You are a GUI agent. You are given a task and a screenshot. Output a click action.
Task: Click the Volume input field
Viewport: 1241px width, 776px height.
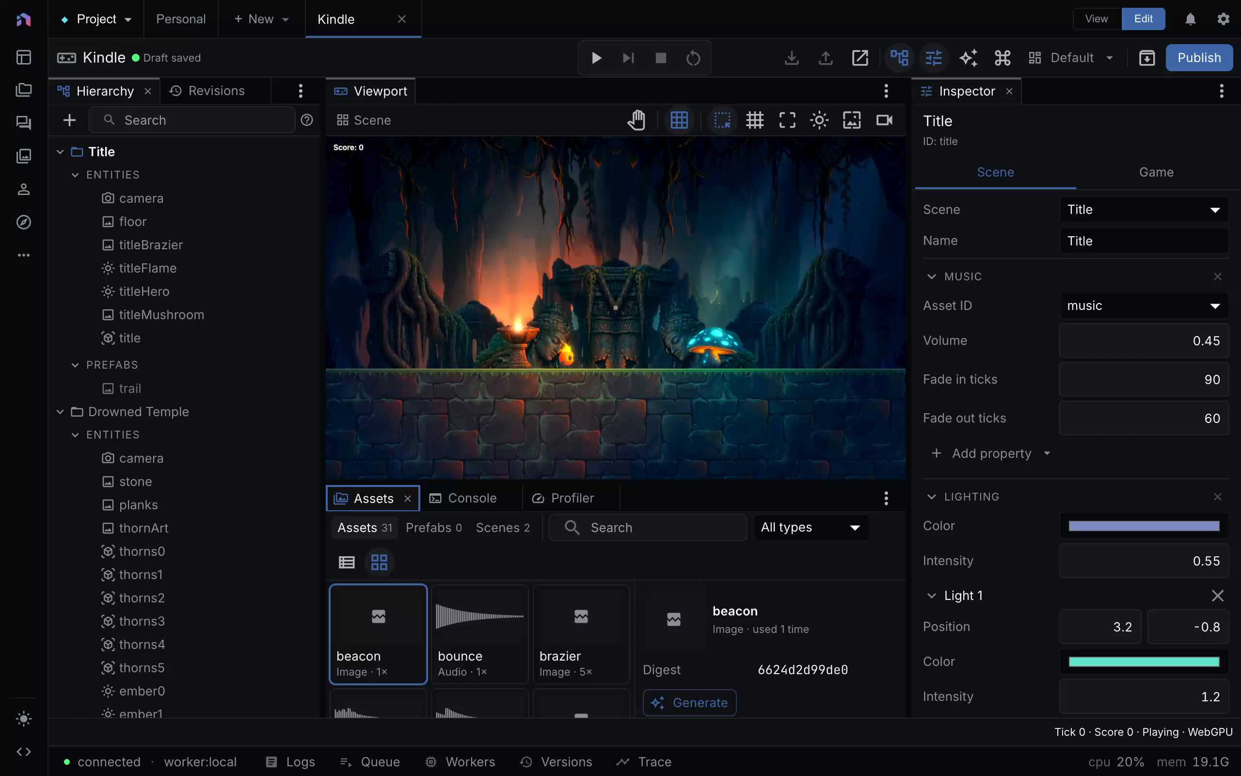tap(1144, 341)
